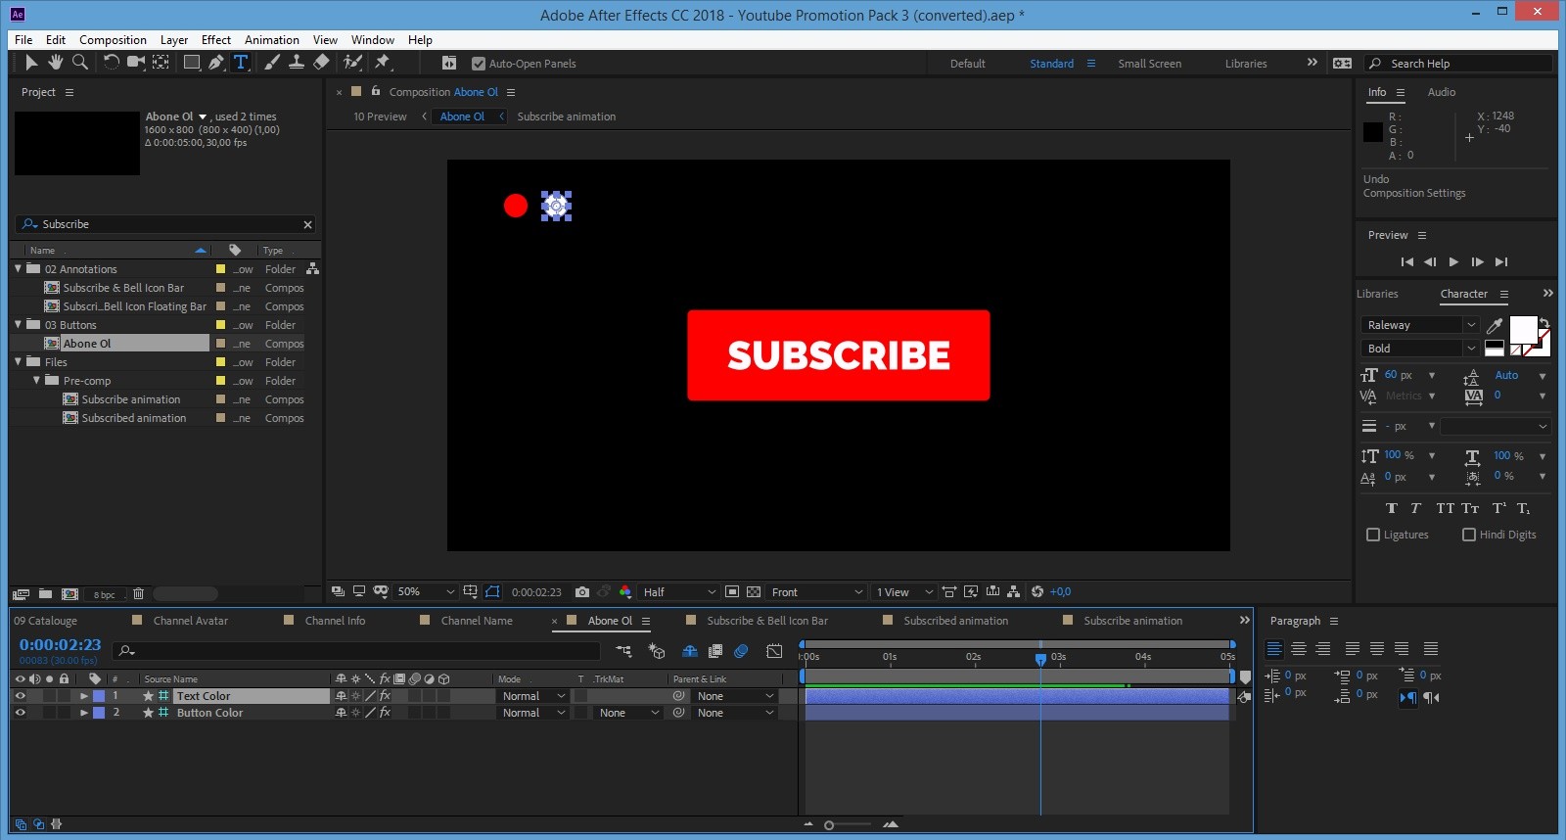Open 1 View layout dropdown
This screenshot has width=1566, height=840.
click(904, 591)
